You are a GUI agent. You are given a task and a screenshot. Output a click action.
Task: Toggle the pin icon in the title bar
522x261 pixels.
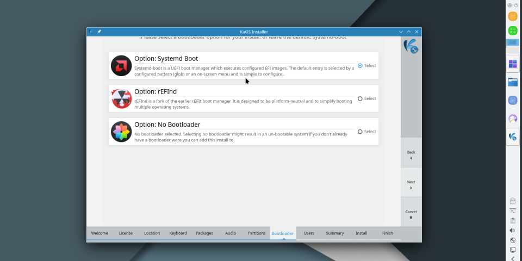[x=99, y=32]
